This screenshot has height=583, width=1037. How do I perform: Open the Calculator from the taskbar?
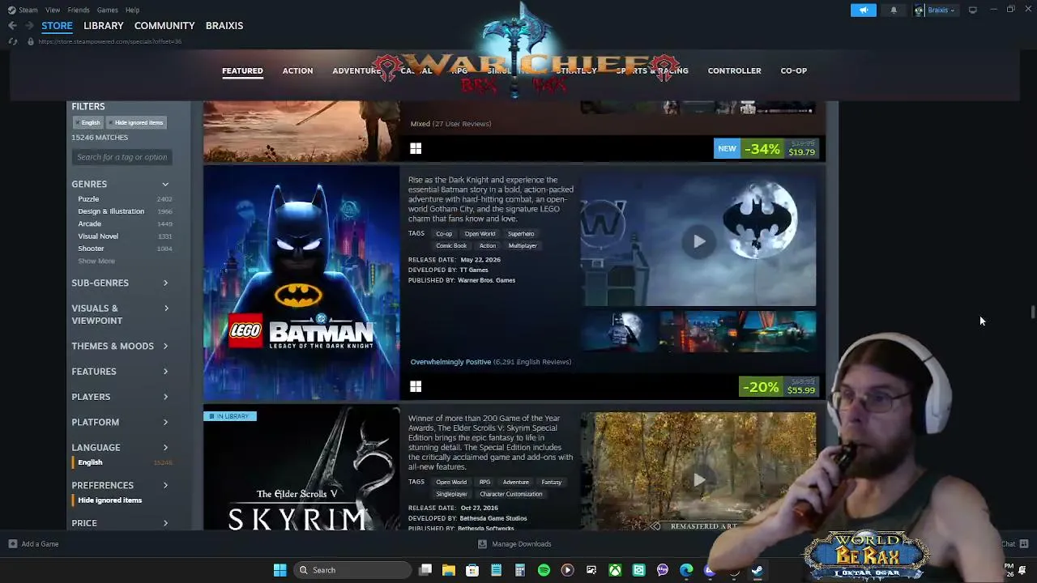tap(519, 570)
